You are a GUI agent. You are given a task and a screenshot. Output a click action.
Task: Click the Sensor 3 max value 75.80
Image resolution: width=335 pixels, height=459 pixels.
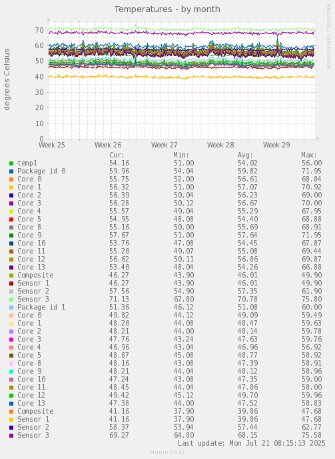click(312, 299)
